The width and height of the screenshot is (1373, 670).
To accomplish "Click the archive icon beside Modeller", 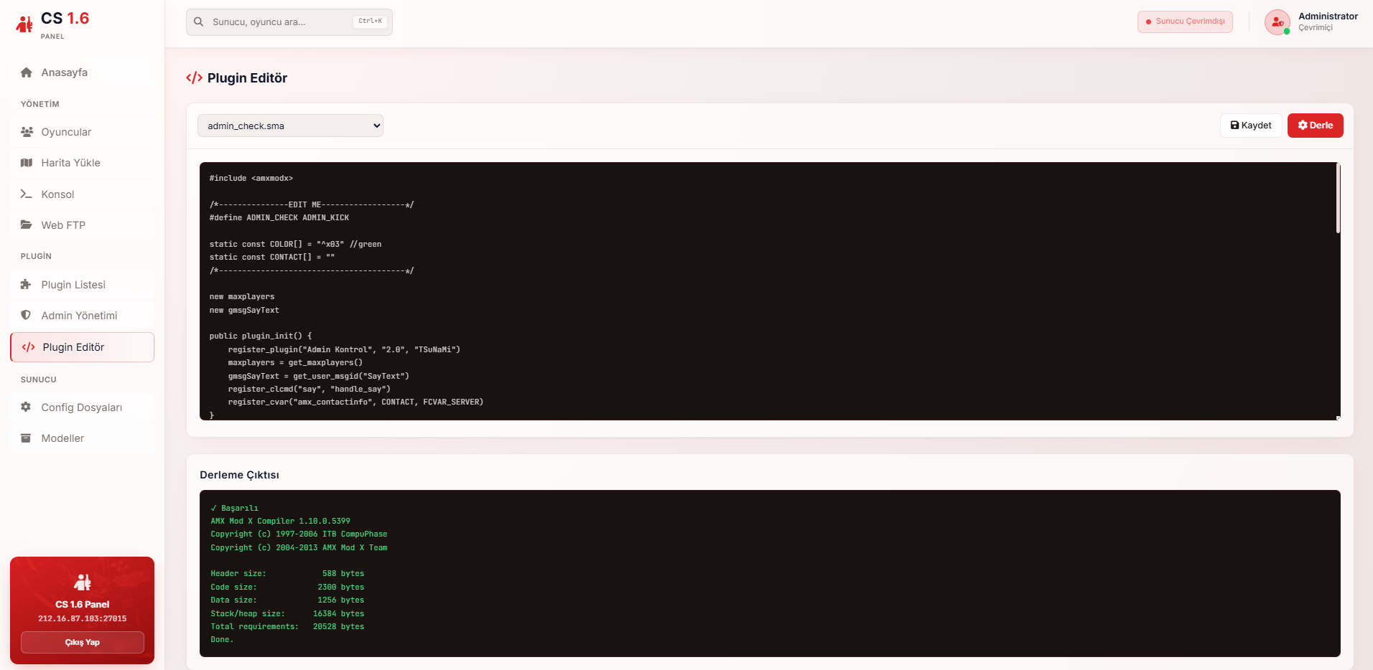I will click(x=26, y=438).
